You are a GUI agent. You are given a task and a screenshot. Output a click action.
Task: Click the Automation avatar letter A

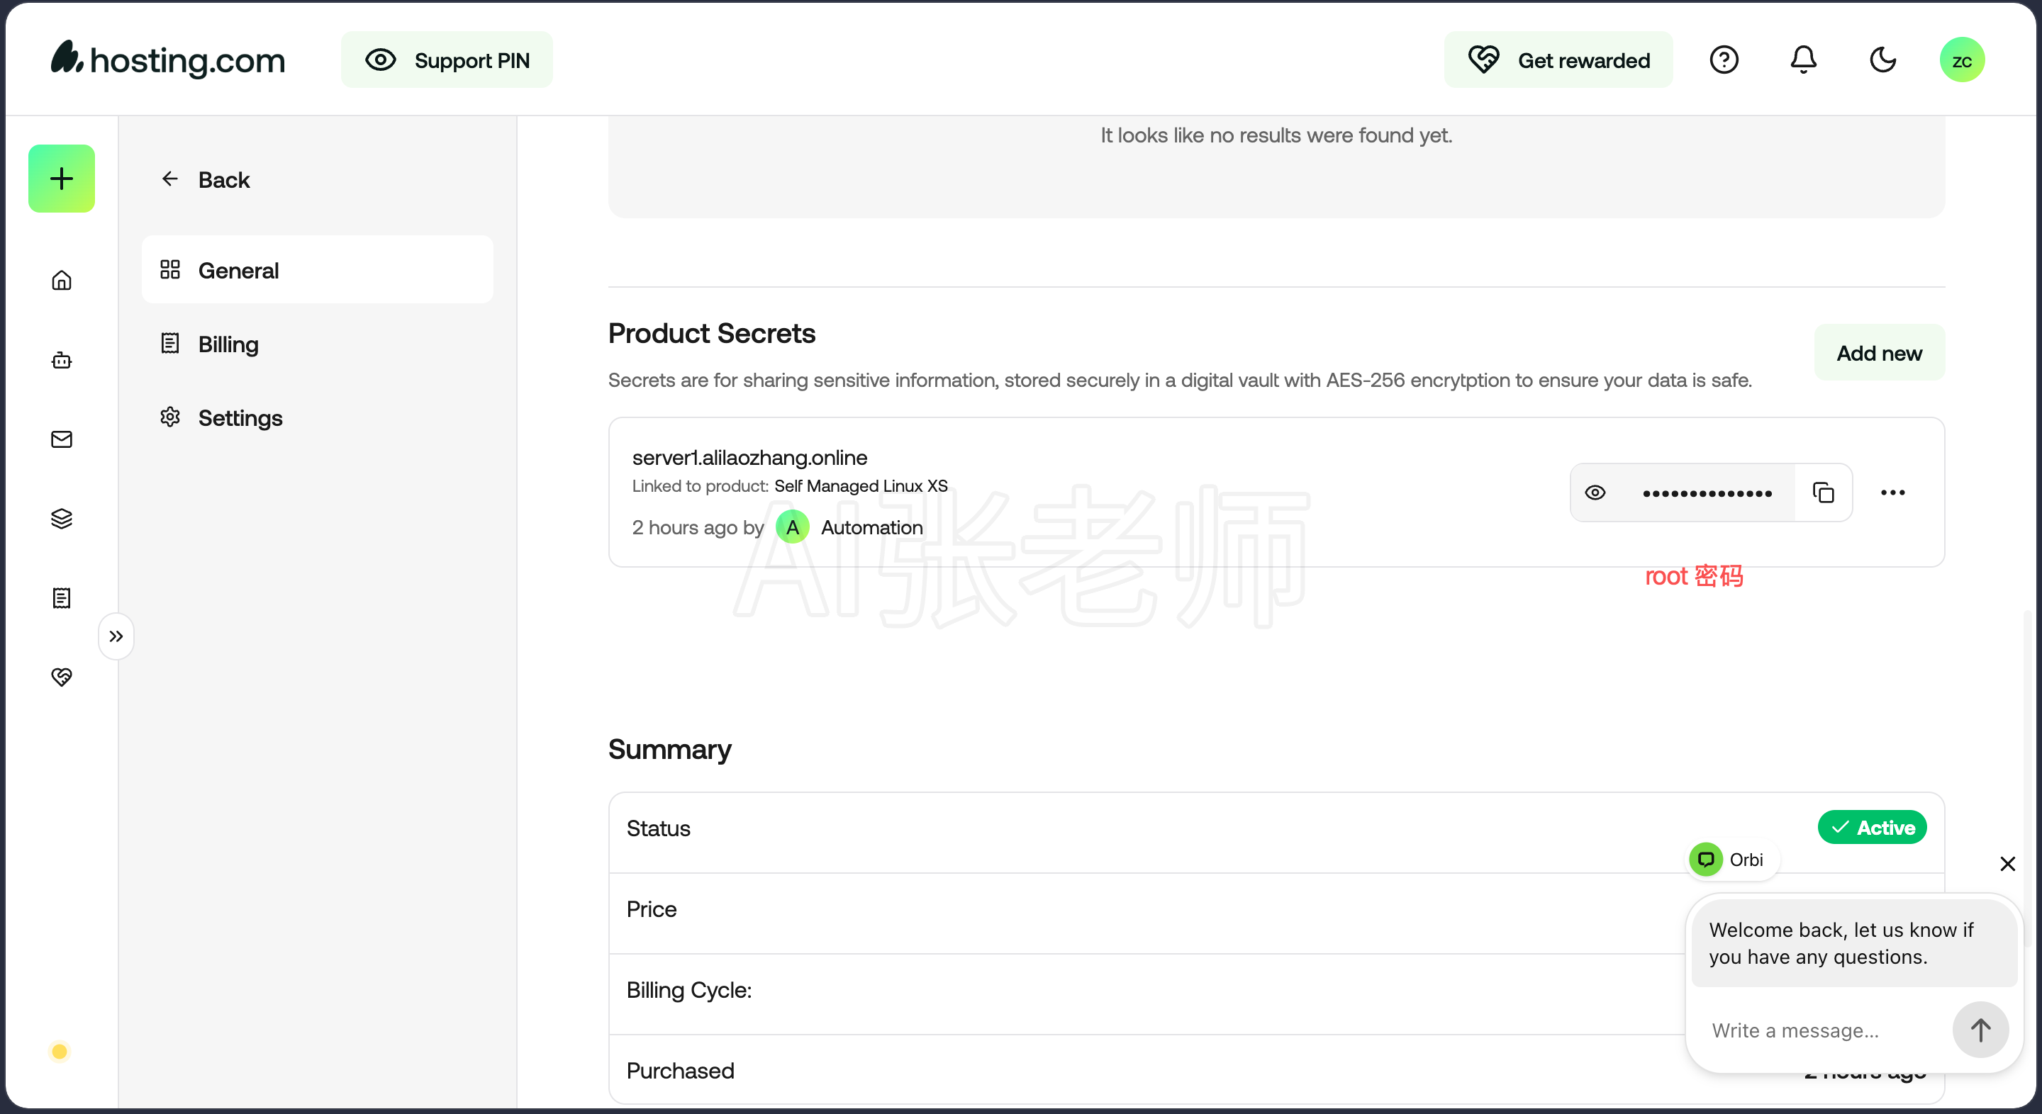(793, 527)
